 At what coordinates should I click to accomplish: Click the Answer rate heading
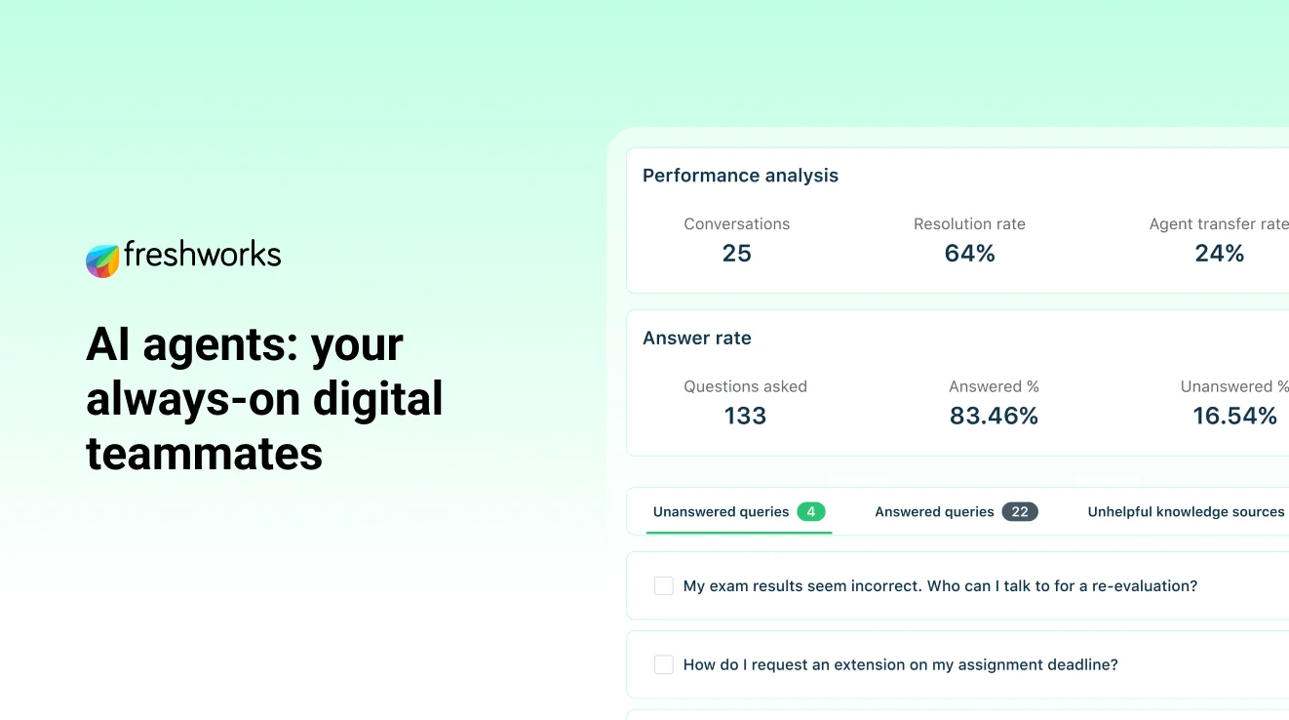coord(696,339)
